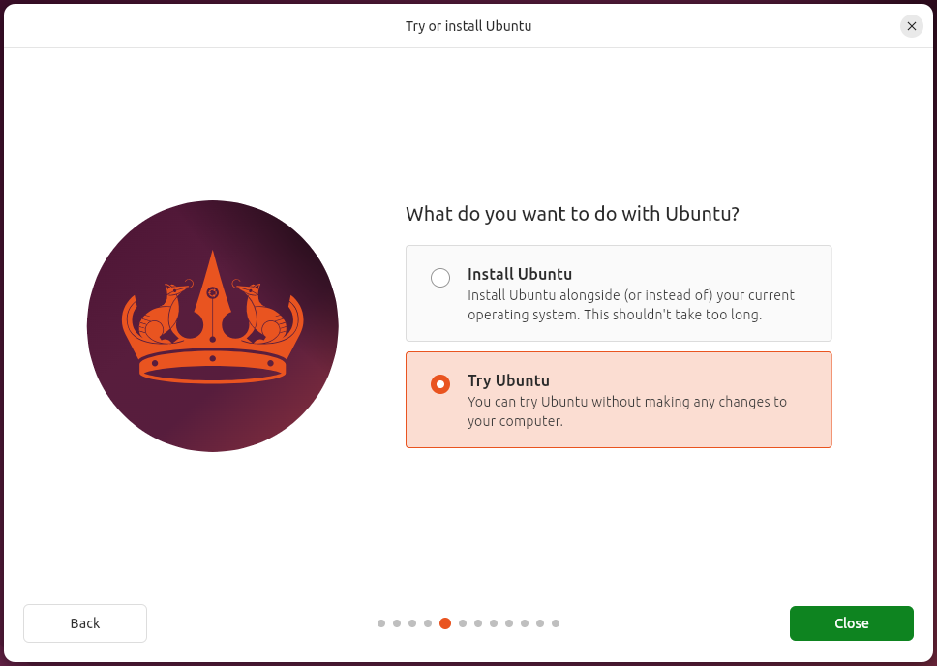Click the first page indicator dot
The image size is (937, 666).
(x=380, y=623)
